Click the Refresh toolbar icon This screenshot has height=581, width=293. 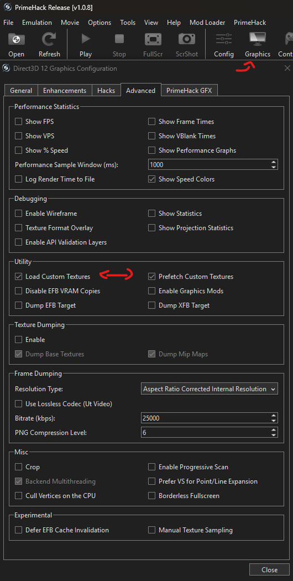[49, 39]
